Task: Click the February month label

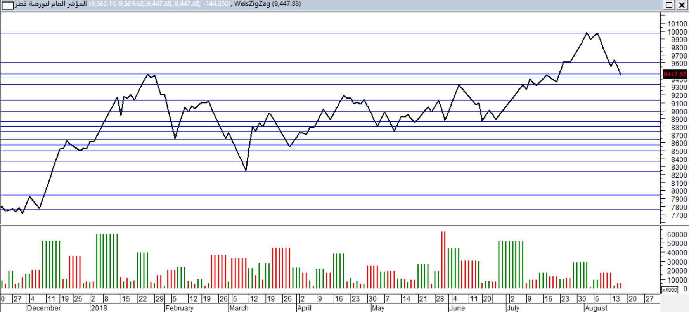Action: pyautogui.click(x=179, y=308)
